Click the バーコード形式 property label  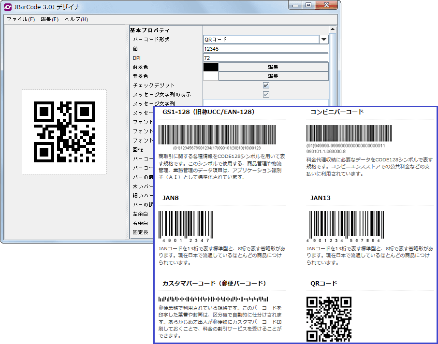pyautogui.click(x=151, y=39)
